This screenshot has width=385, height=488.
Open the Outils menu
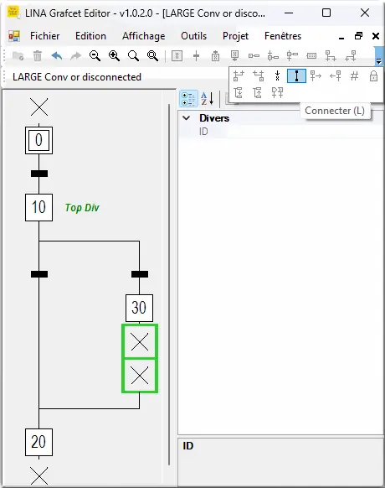(194, 36)
